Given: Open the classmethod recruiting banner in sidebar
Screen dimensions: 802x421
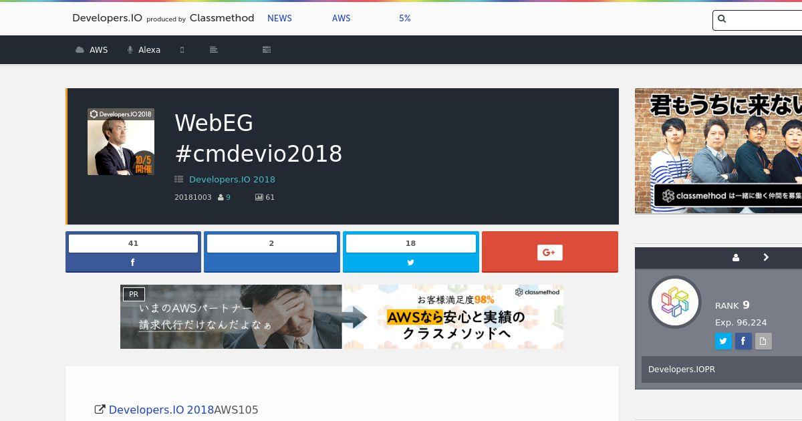Looking at the screenshot, I should point(718,151).
